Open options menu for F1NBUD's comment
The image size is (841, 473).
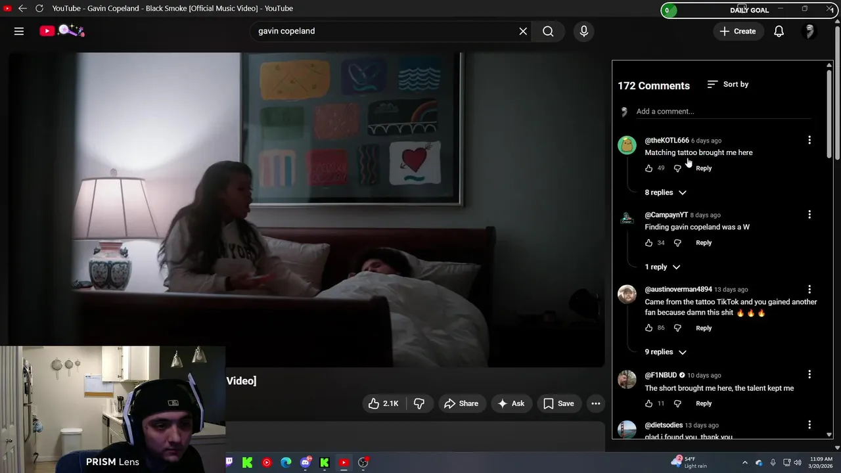click(x=809, y=374)
